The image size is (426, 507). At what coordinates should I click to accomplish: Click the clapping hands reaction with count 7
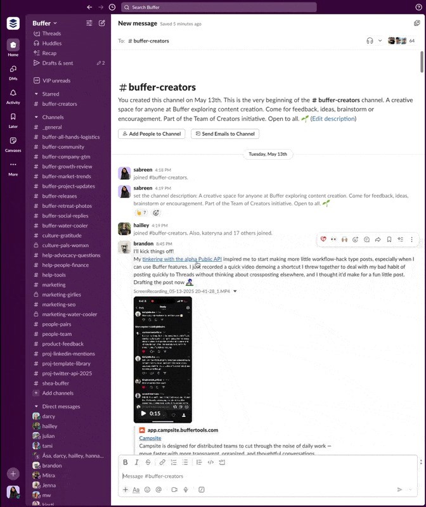[x=141, y=213]
